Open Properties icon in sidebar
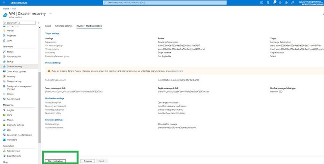This screenshot has width=324, height=164. [5, 35]
